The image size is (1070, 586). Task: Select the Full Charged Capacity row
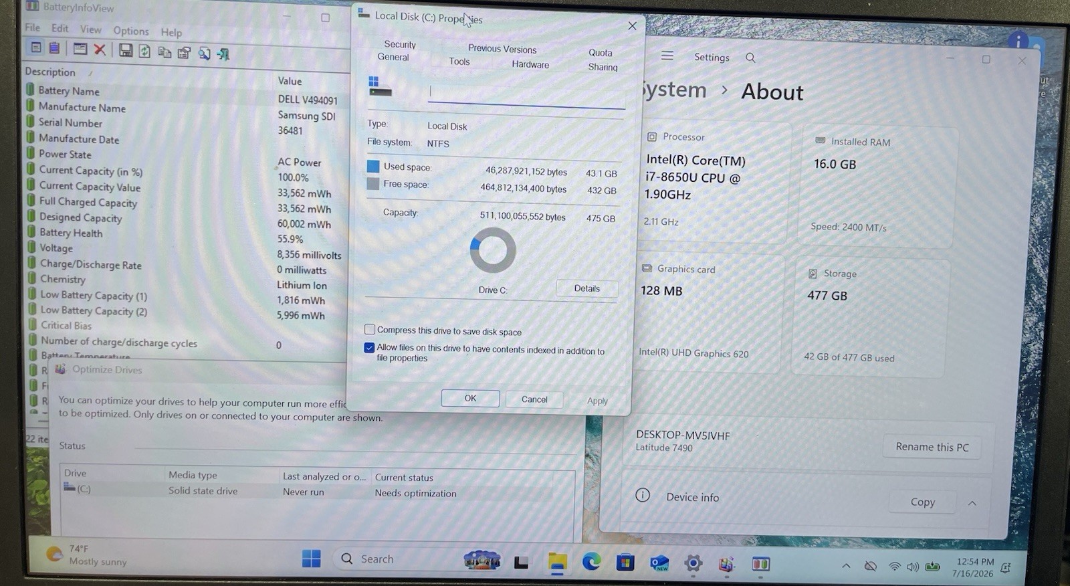[185, 204]
